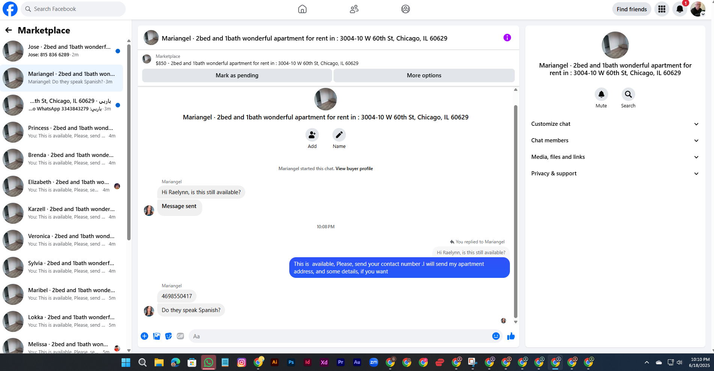Click the chat messages vertical scrollbar
Viewport: 714px width, 371px height.
516,211
